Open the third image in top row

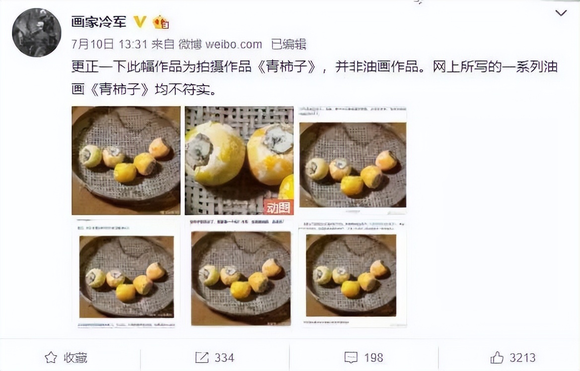pyautogui.click(x=353, y=160)
